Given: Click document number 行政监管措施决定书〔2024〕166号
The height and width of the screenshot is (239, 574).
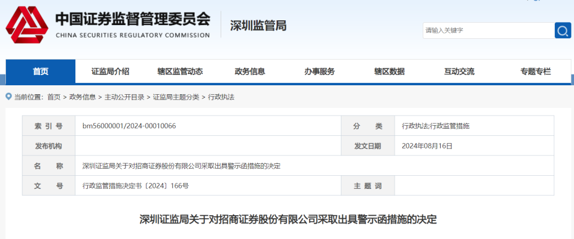Looking at the screenshot, I should pyautogui.click(x=136, y=186).
